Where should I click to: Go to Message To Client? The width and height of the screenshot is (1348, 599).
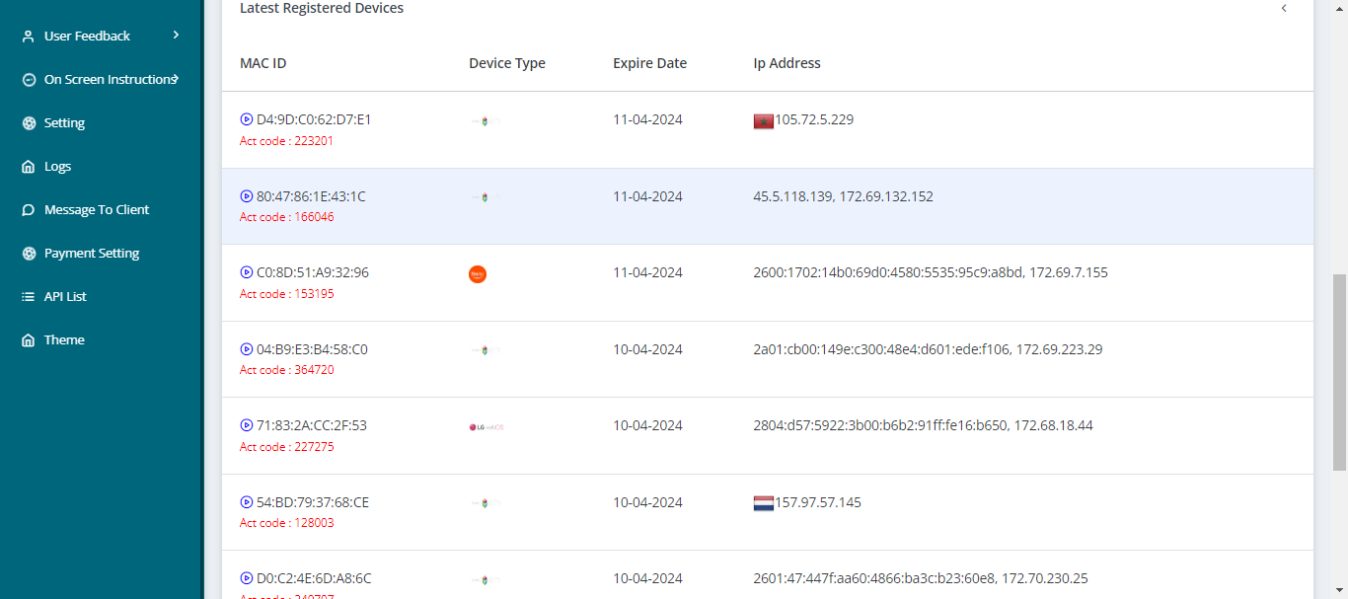point(97,210)
